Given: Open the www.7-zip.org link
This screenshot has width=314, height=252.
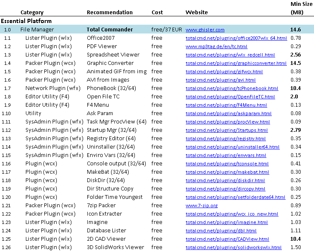Looking at the screenshot, I should click(x=202, y=206).
